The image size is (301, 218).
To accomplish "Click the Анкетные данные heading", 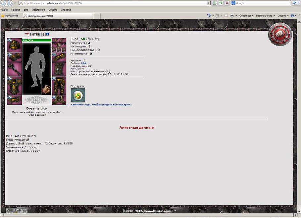I will click(x=136, y=127).
